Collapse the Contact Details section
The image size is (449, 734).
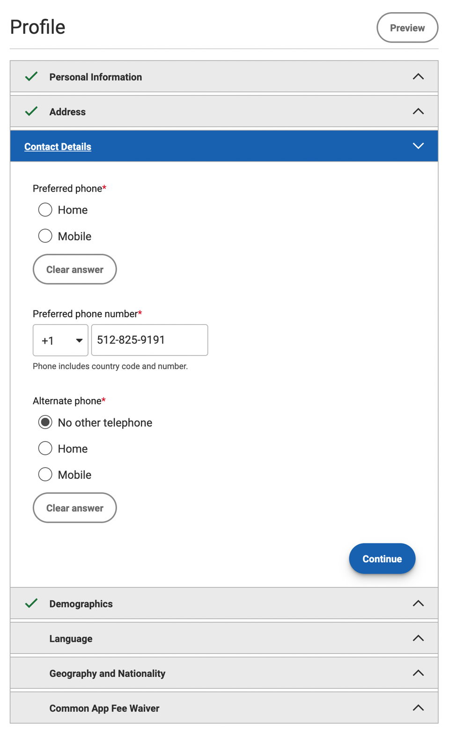[418, 146]
